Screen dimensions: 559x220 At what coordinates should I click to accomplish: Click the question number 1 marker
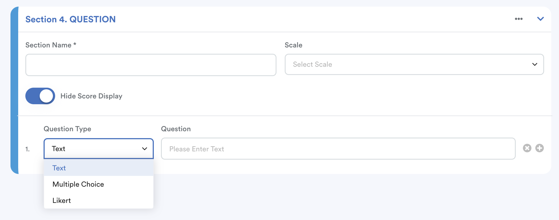27,149
